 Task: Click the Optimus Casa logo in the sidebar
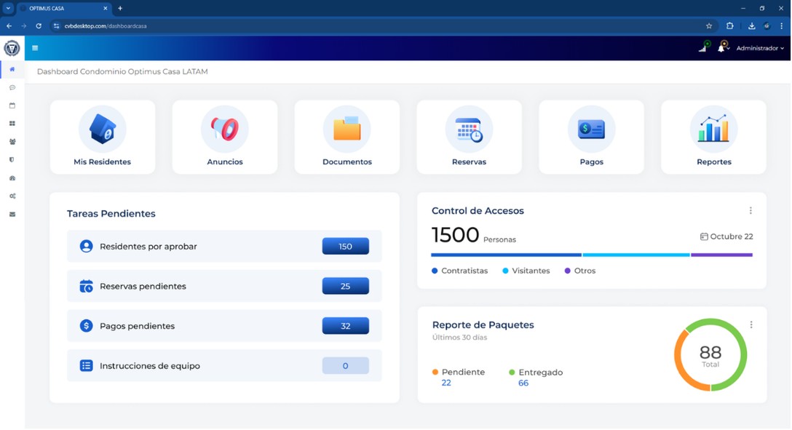pos(12,48)
